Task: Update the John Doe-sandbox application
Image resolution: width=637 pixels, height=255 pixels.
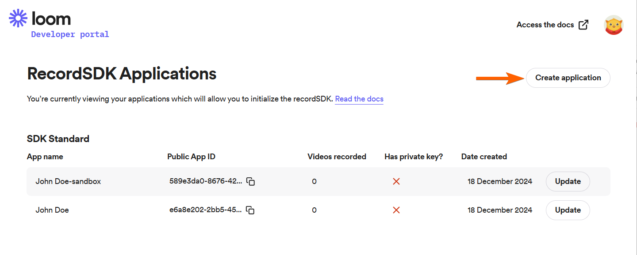Action: coord(568,181)
